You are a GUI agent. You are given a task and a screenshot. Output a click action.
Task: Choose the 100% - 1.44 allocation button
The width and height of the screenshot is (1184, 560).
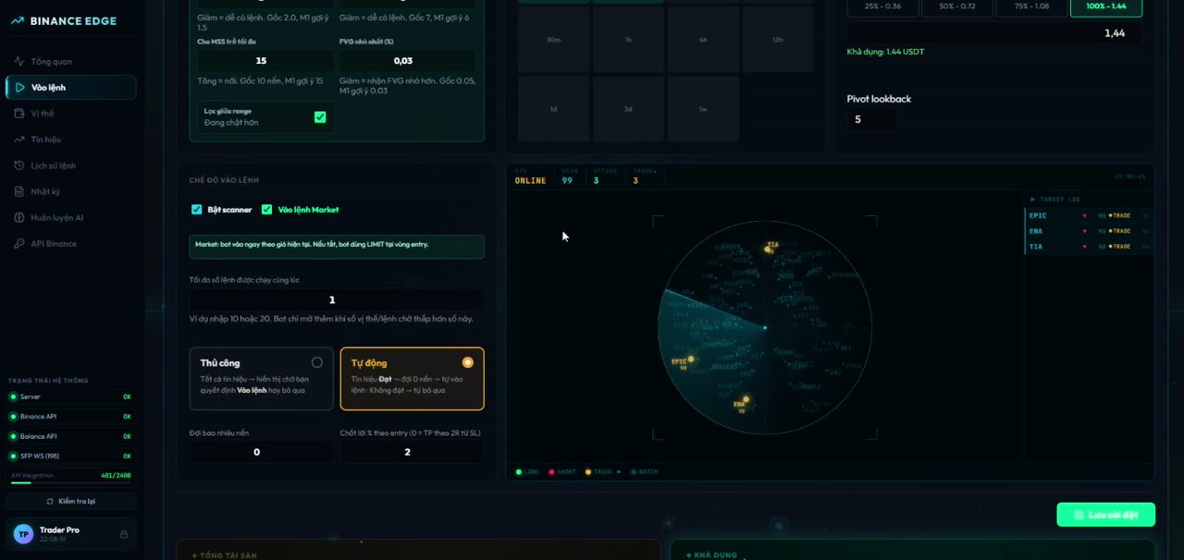click(1106, 7)
